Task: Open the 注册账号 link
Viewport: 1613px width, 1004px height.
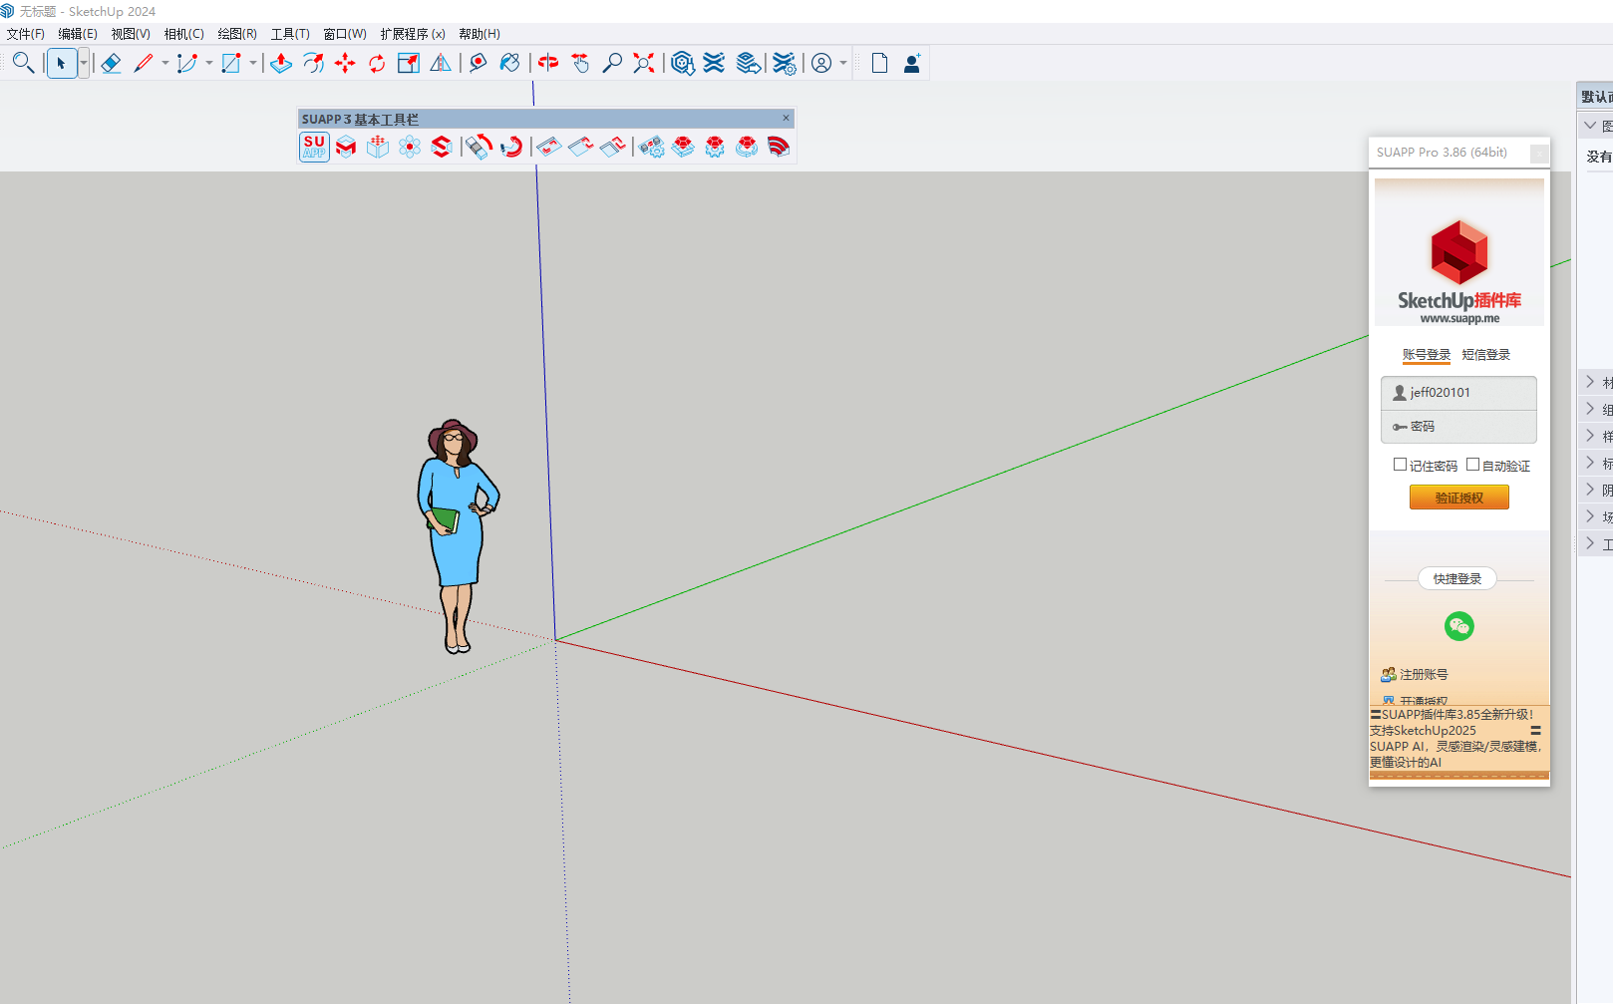Action: (x=1423, y=675)
